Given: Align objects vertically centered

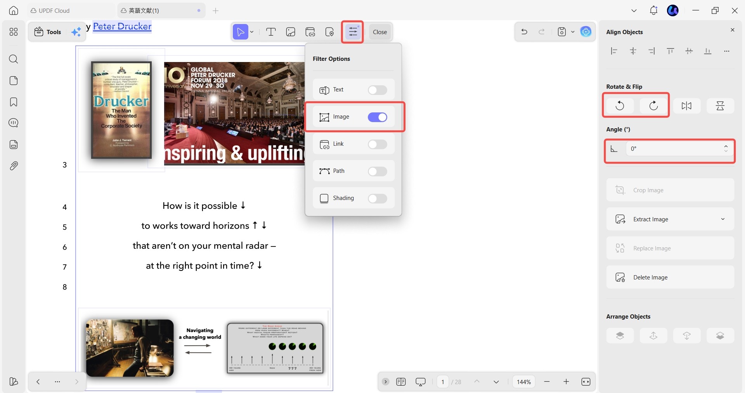Looking at the screenshot, I should [689, 51].
